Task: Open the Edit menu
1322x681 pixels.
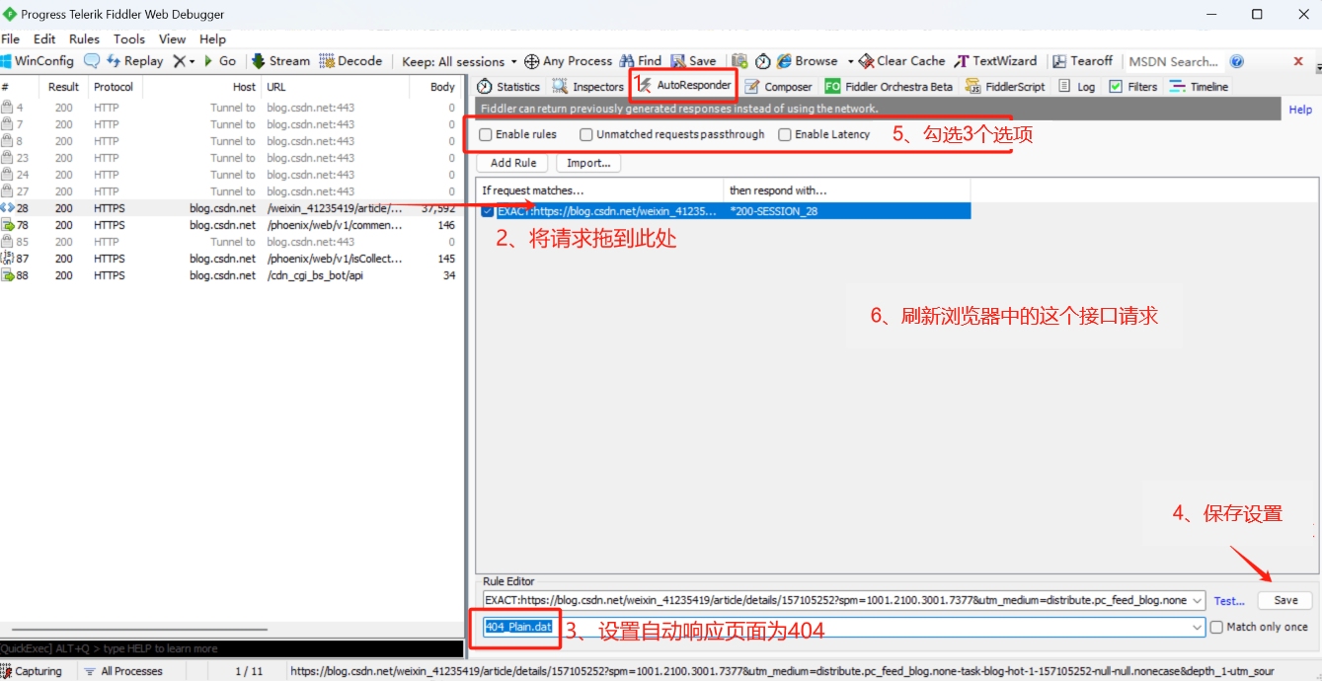Action: (x=44, y=39)
